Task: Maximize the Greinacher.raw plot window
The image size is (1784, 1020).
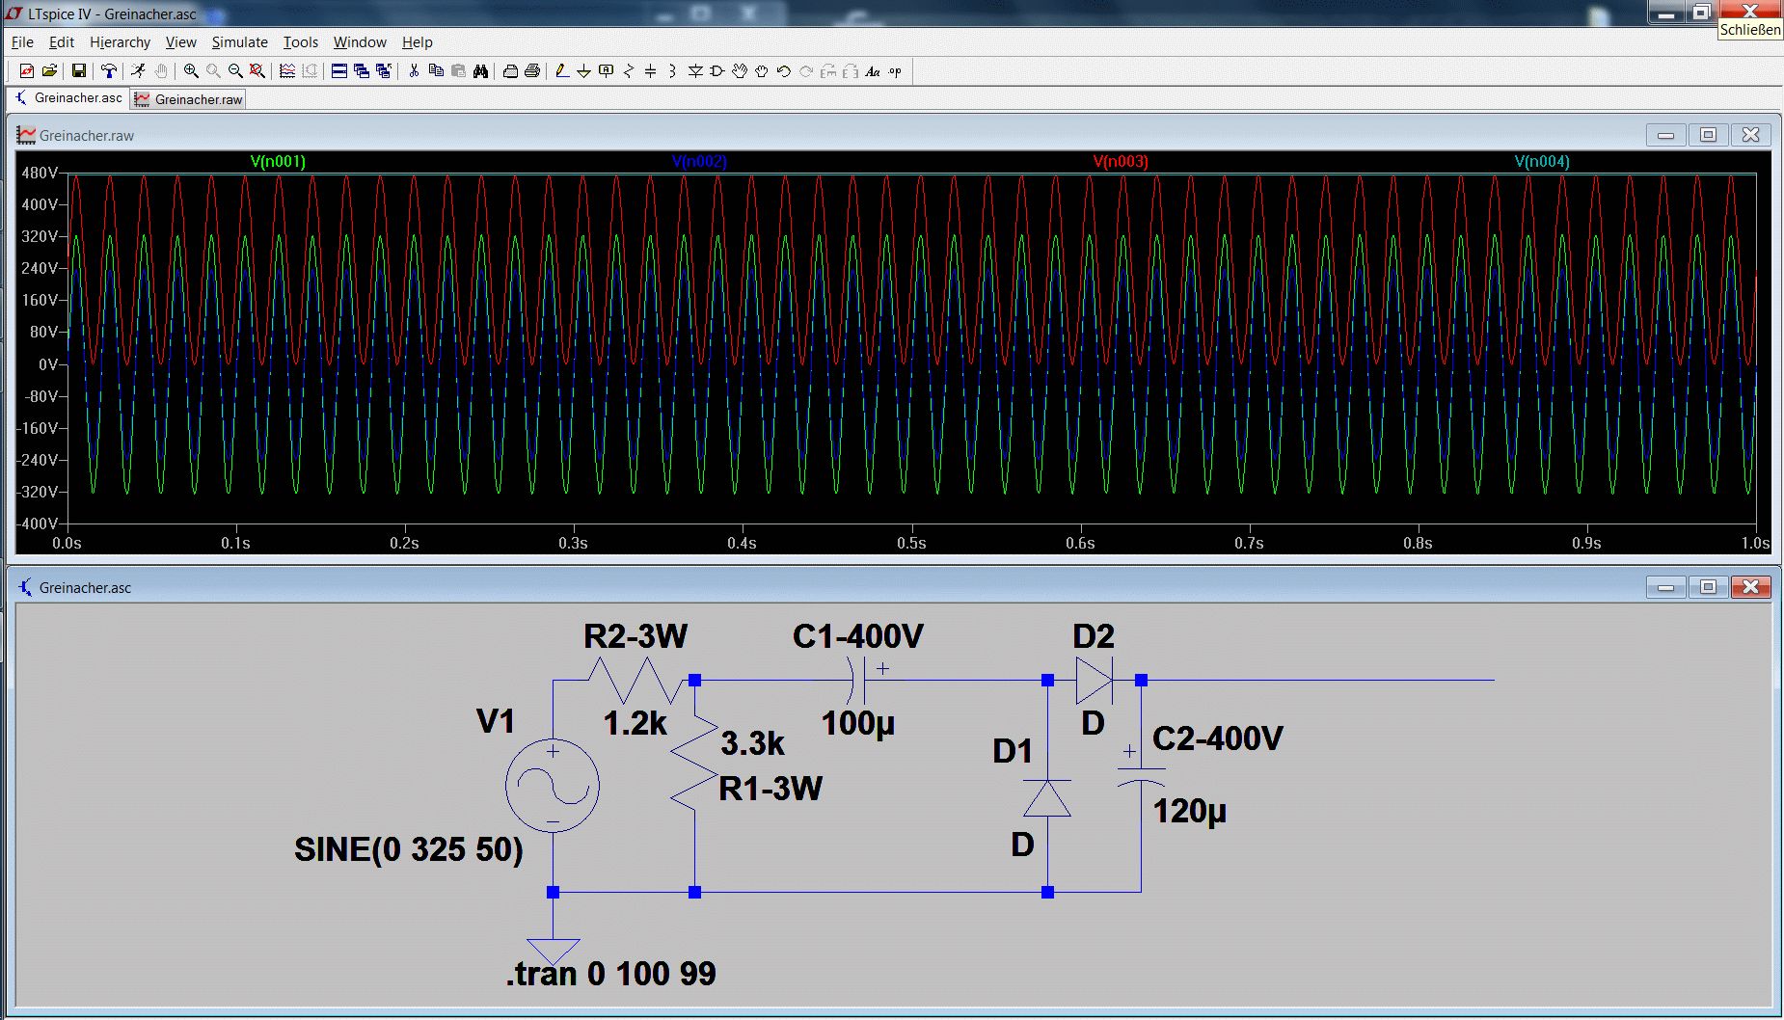Action: tap(1708, 135)
